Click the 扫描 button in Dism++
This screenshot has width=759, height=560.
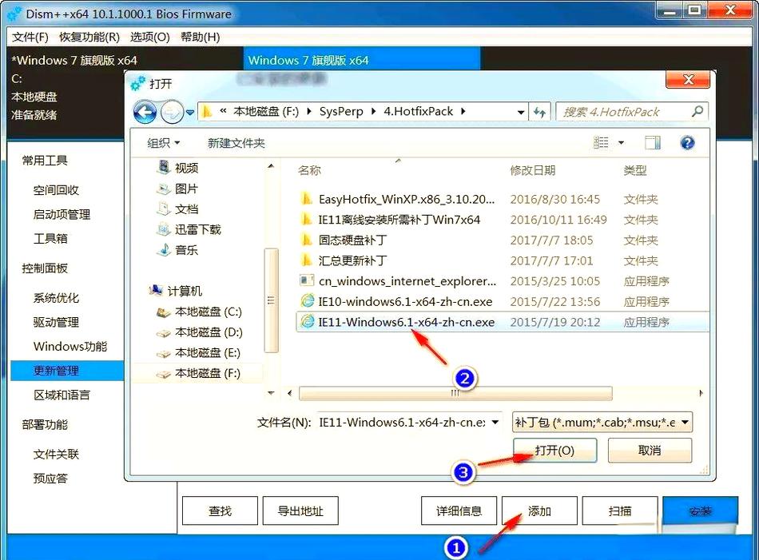(620, 510)
